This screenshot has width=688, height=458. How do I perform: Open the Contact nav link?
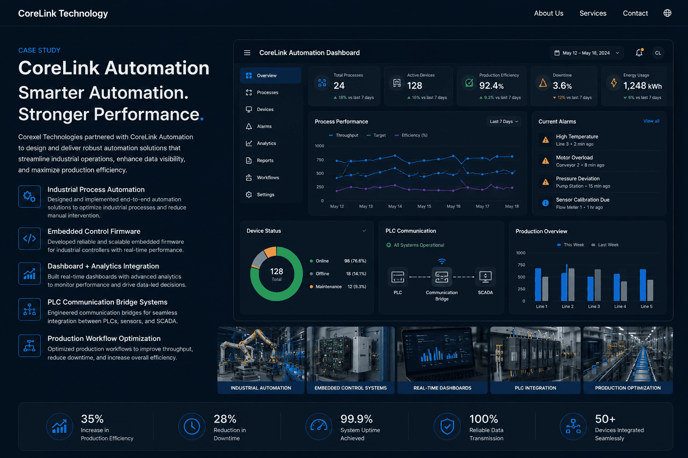pos(635,13)
